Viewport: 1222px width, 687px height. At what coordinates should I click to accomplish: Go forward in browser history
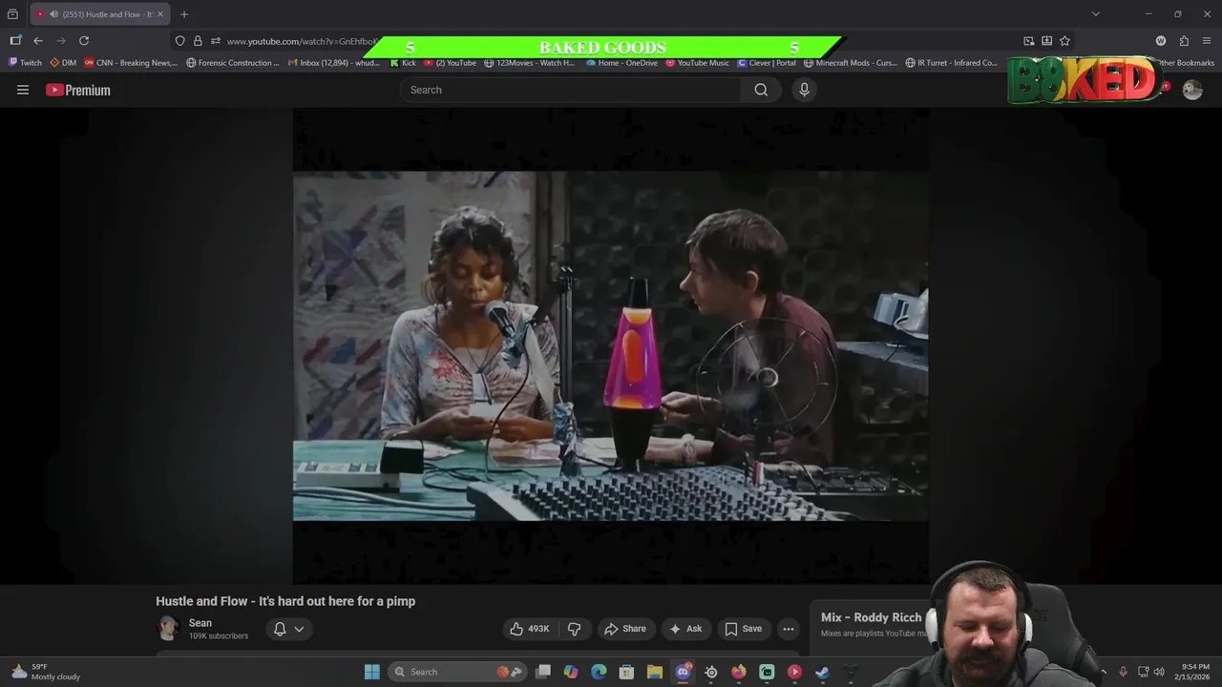61,41
